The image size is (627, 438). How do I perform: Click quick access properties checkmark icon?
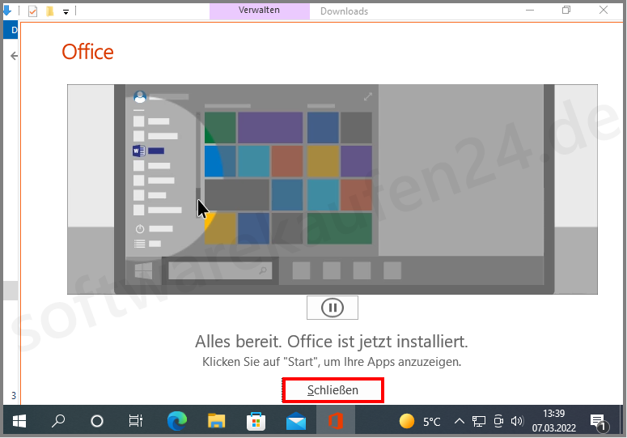click(33, 11)
